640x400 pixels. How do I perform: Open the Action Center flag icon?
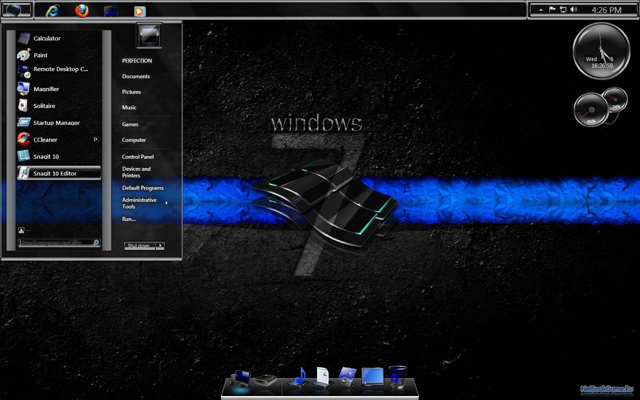[552, 9]
